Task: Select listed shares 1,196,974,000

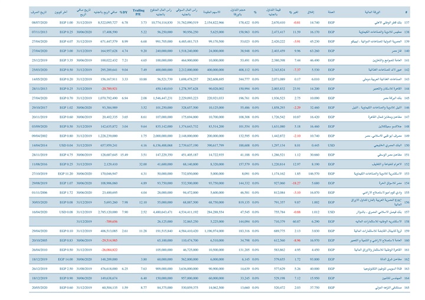Action: coord(214,232)
